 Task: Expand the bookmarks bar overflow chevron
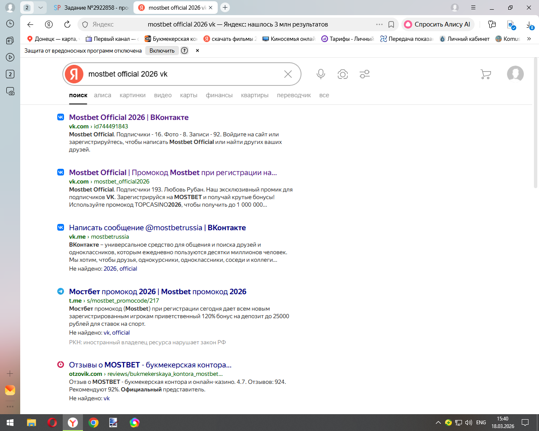pos(529,39)
